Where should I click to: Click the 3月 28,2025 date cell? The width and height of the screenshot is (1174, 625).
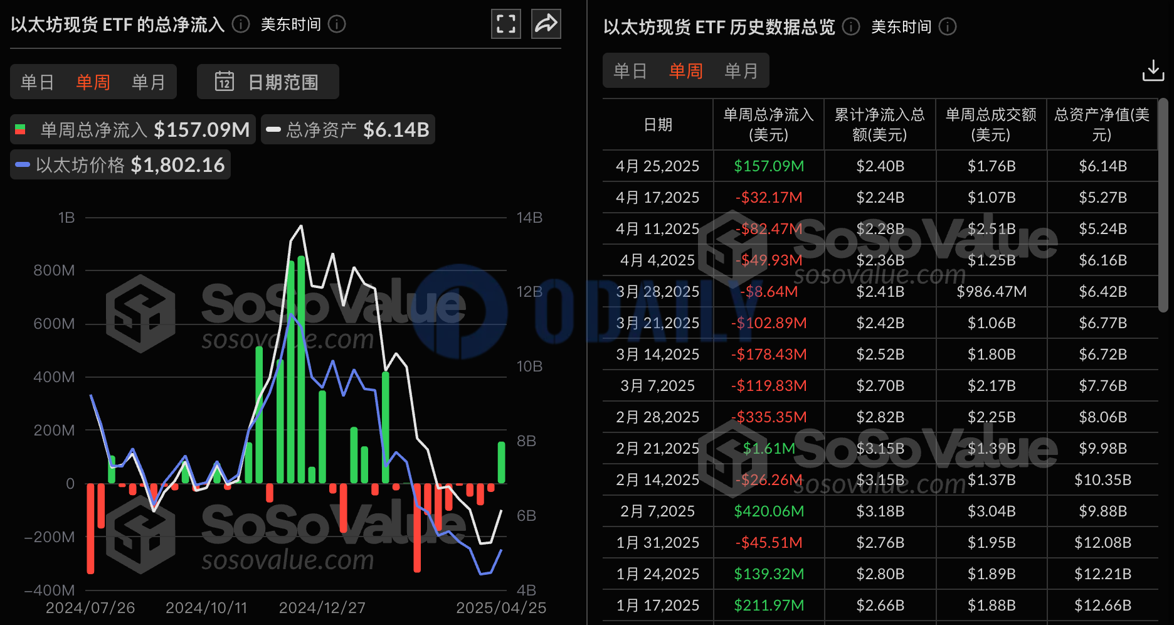tap(658, 292)
